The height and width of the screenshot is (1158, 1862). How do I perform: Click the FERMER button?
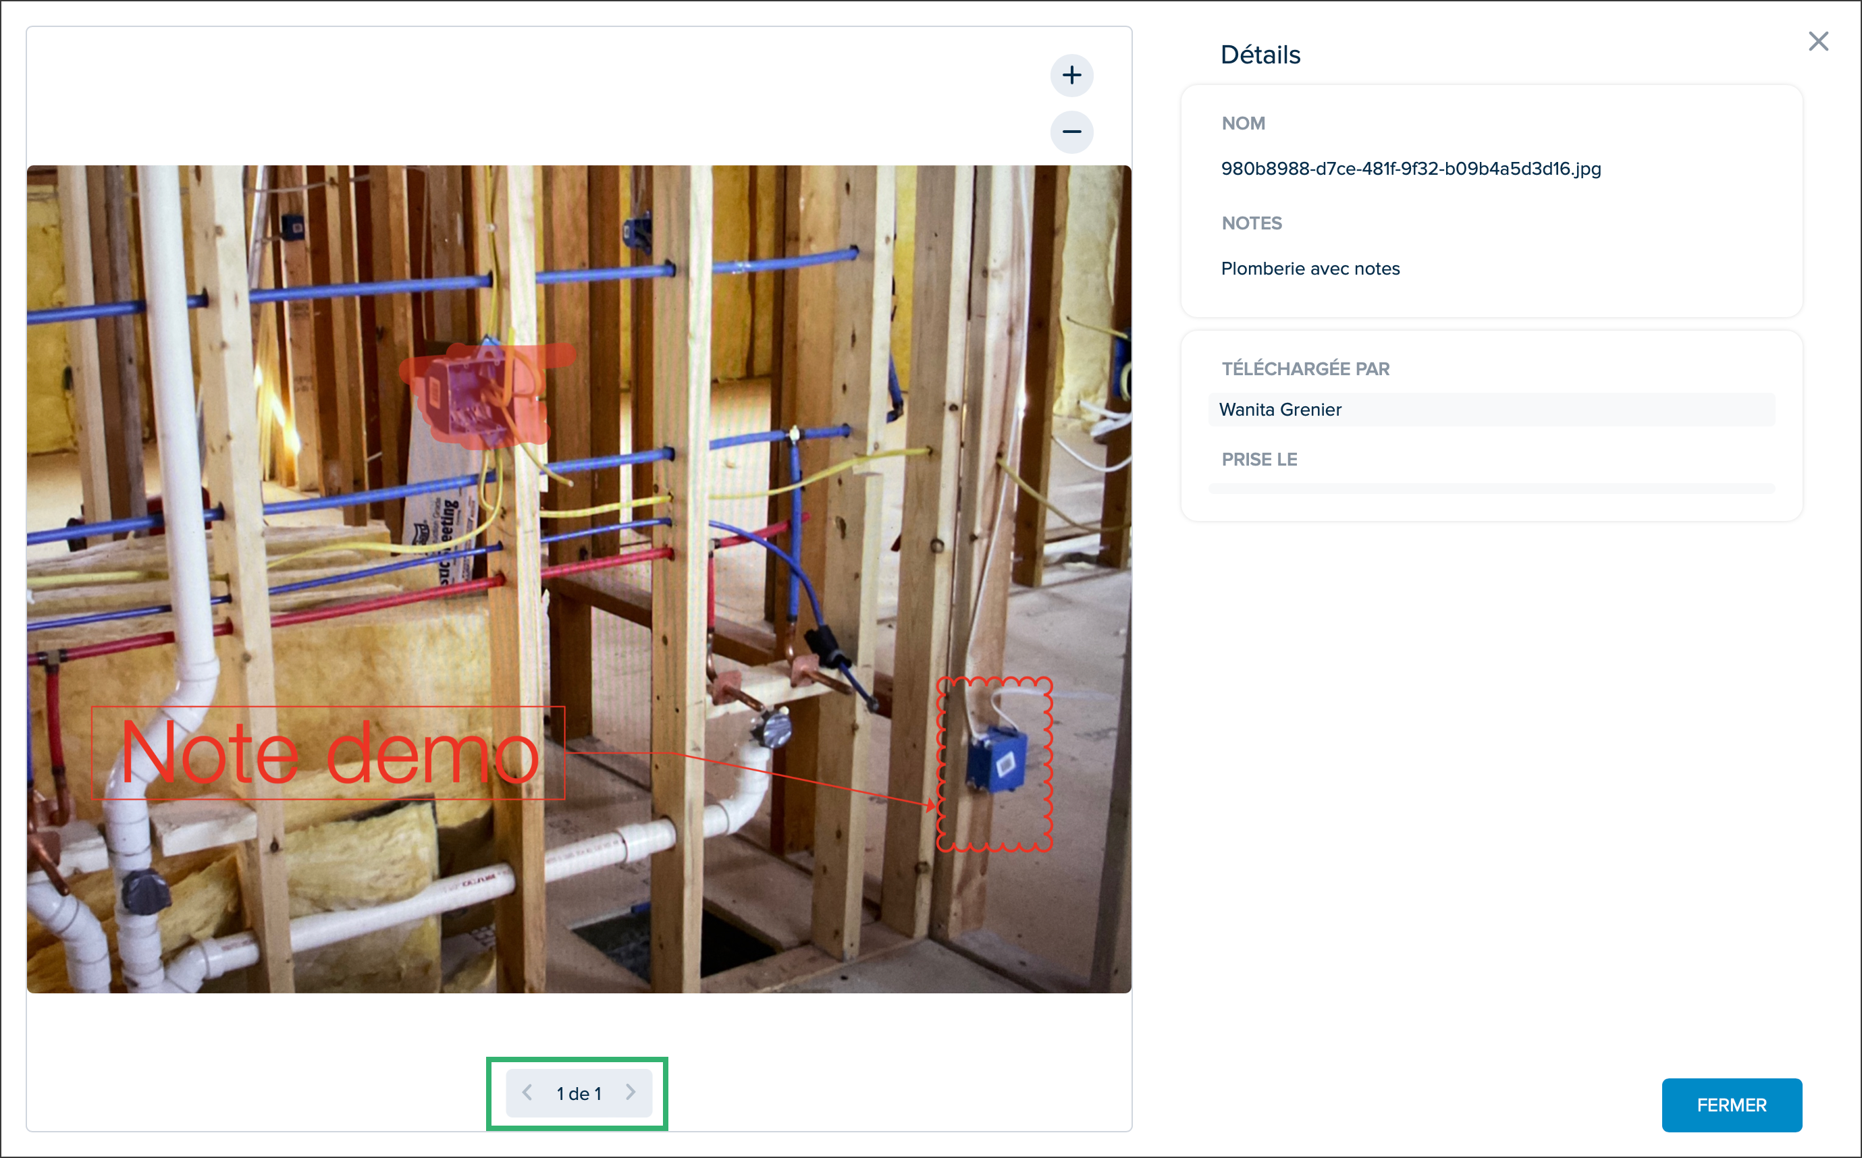click(x=1731, y=1105)
